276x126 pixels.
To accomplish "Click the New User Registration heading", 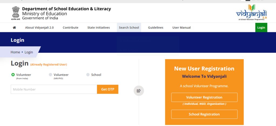I will (204, 69).
